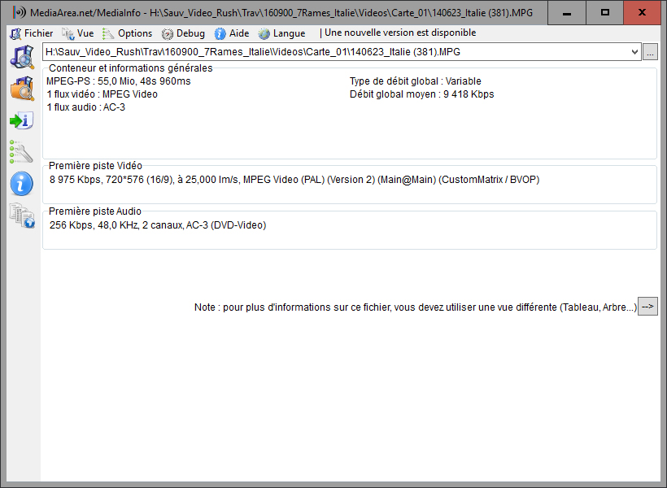Click 'Débit global moyen : 9 418 Kbps'
Image resolution: width=667 pixels, height=488 pixels.
pos(421,94)
